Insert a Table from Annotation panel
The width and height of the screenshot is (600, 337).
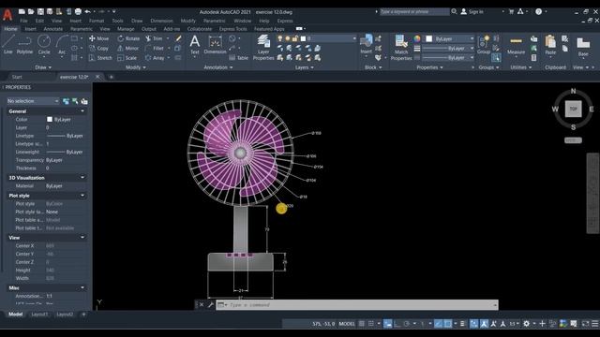click(238, 58)
